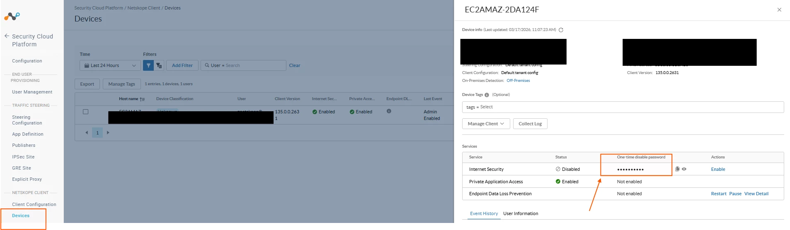Go to next page arrow
The width and height of the screenshot is (790, 230).
tap(108, 133)
